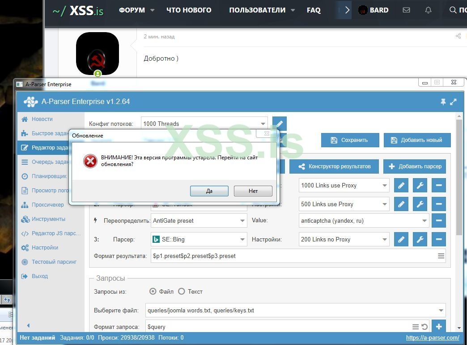Open 1000 Links use Proxy dropdown
Viewport: 467px width, 345px height.
[x=344, y=185]
